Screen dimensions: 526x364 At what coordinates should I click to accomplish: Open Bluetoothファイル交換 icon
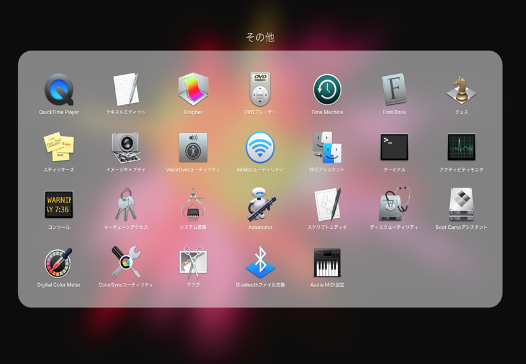pos(260,262)
